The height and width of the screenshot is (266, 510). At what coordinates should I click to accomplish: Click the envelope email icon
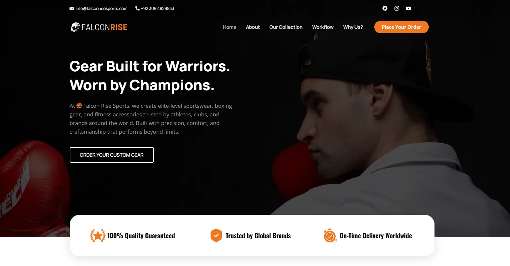pos(72,8)
